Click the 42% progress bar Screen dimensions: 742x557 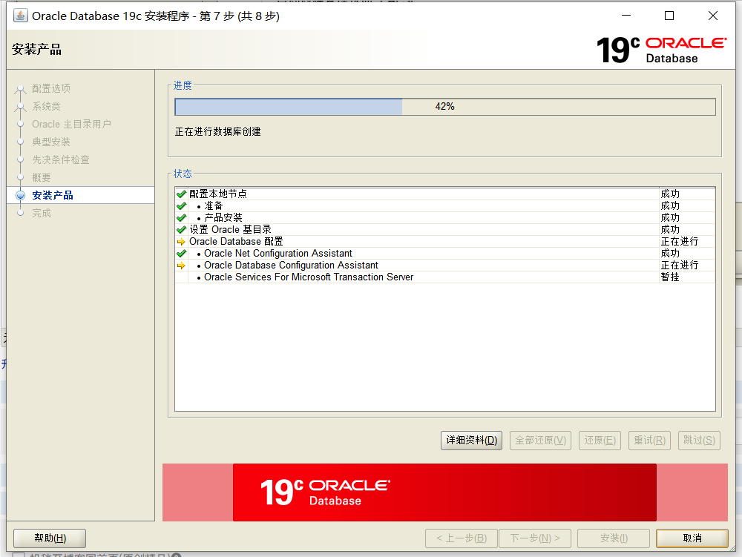(444, 106)
